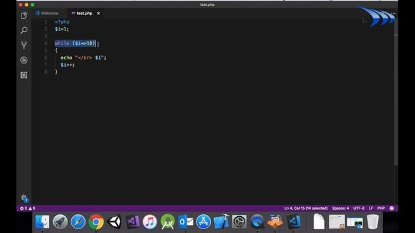
Task: Click the selected while statement on line 4
Action: pos(75,43)
